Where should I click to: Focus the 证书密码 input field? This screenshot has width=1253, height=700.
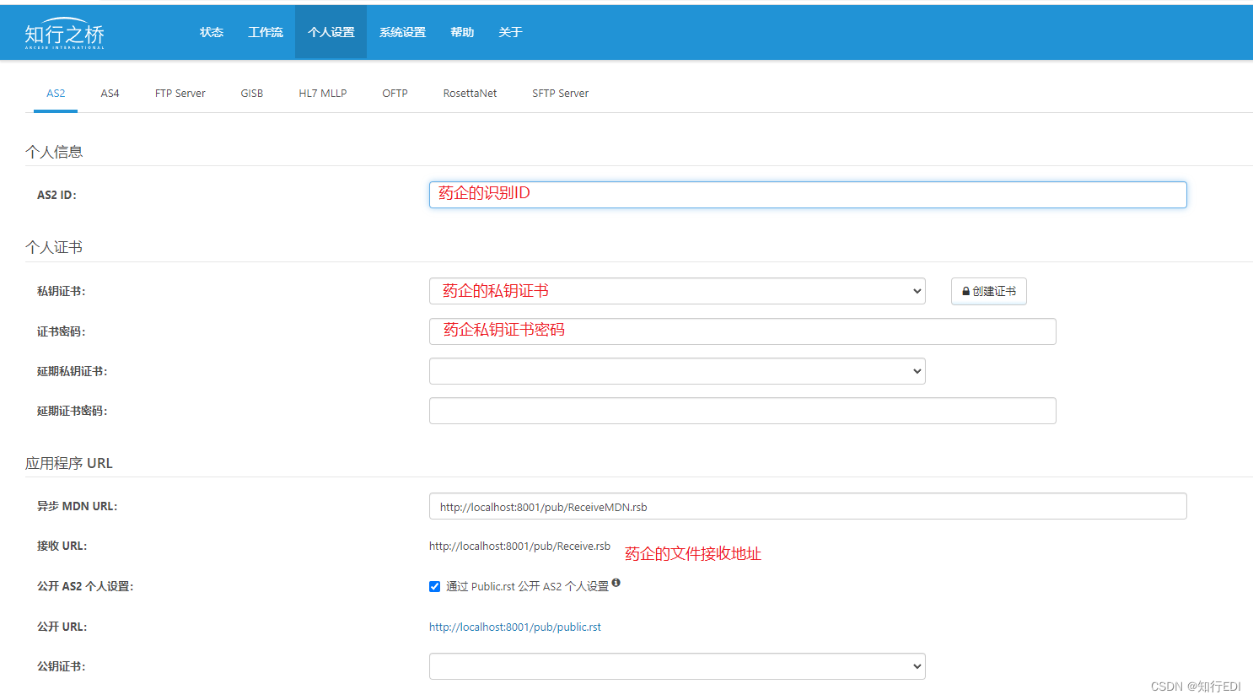tap(742, 331)
